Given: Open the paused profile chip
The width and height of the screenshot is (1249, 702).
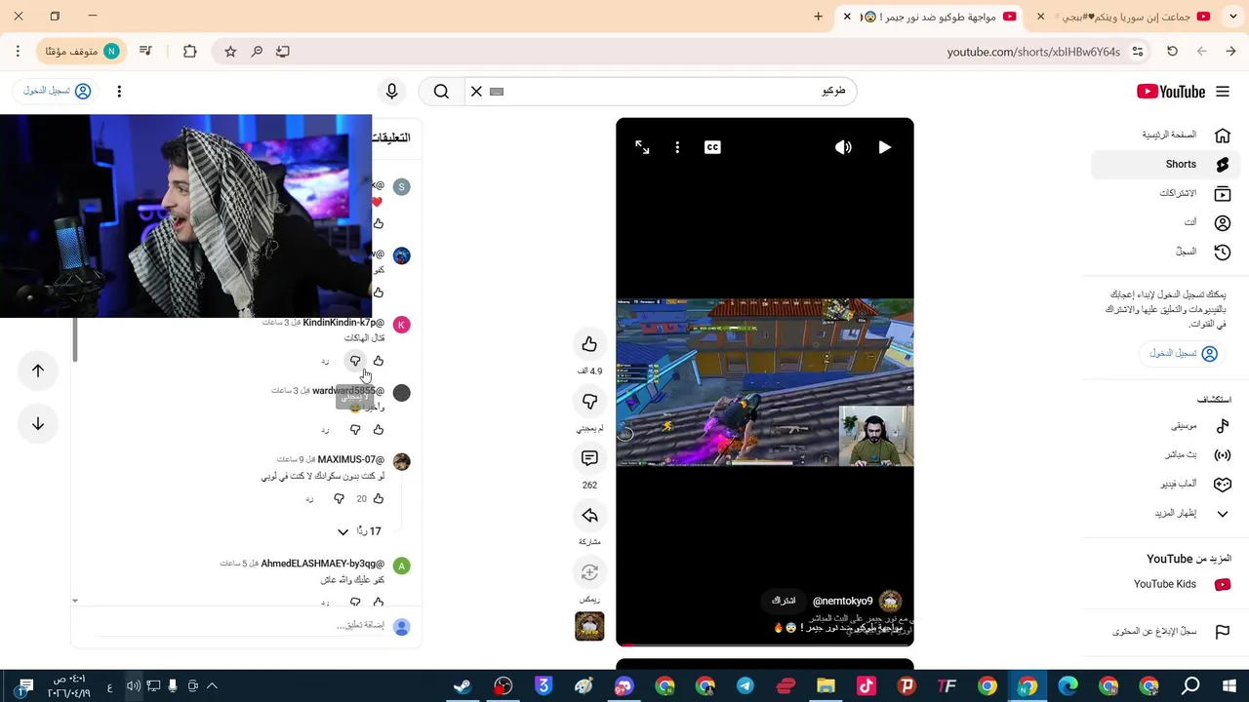Looking at the screenshot, I should click(82, 52).
